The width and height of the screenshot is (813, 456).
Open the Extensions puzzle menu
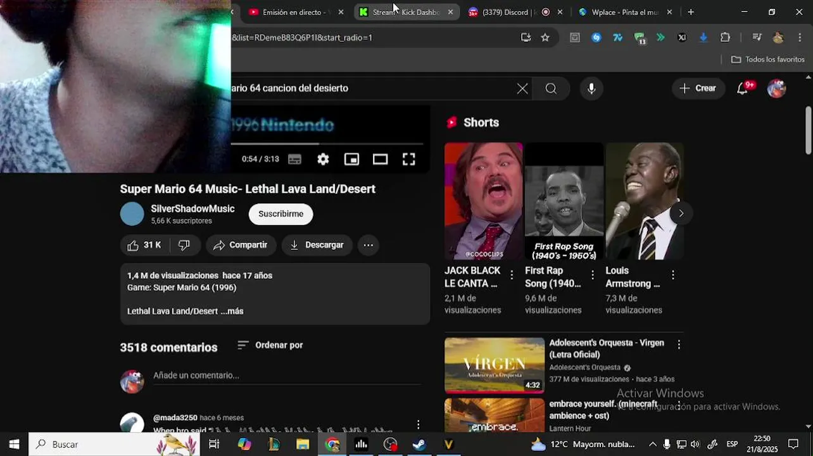point(726,37)
